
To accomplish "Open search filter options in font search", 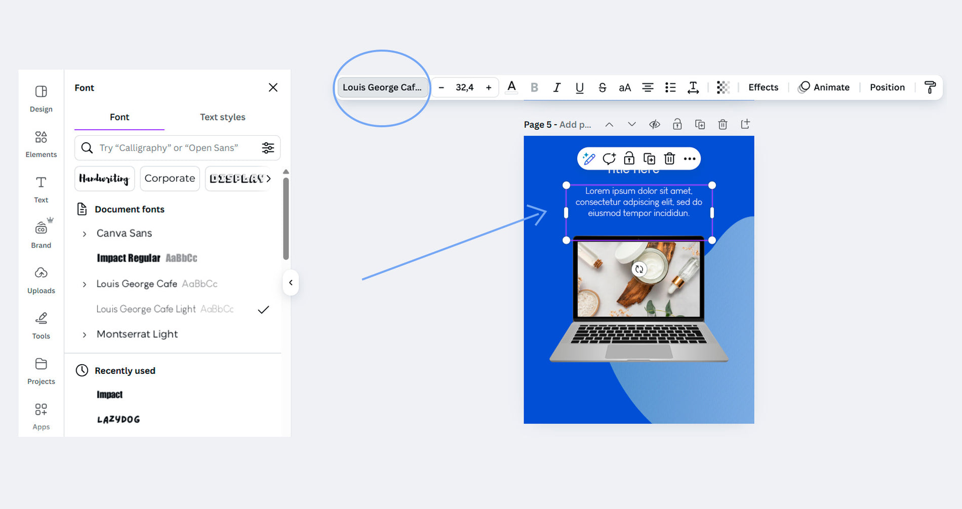I will (x=268, y=148).
